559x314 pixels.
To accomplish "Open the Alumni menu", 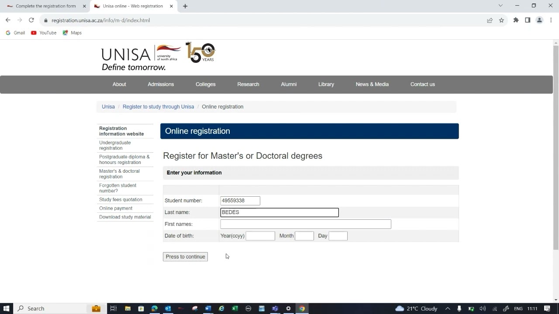I will (x=289, y=84).
